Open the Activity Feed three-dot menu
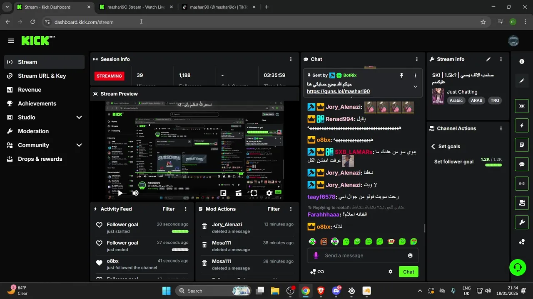533x299 pixels. click(186, 209)
